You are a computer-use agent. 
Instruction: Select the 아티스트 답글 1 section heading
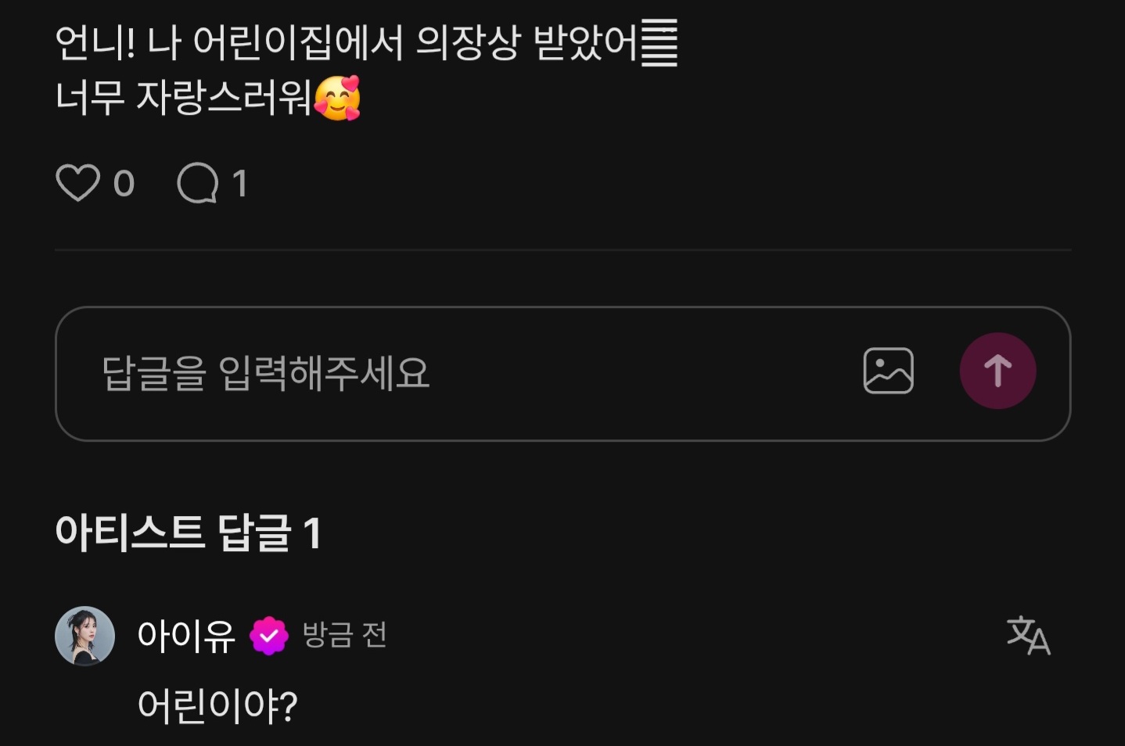pyautogui.click(x=188, y=533)
